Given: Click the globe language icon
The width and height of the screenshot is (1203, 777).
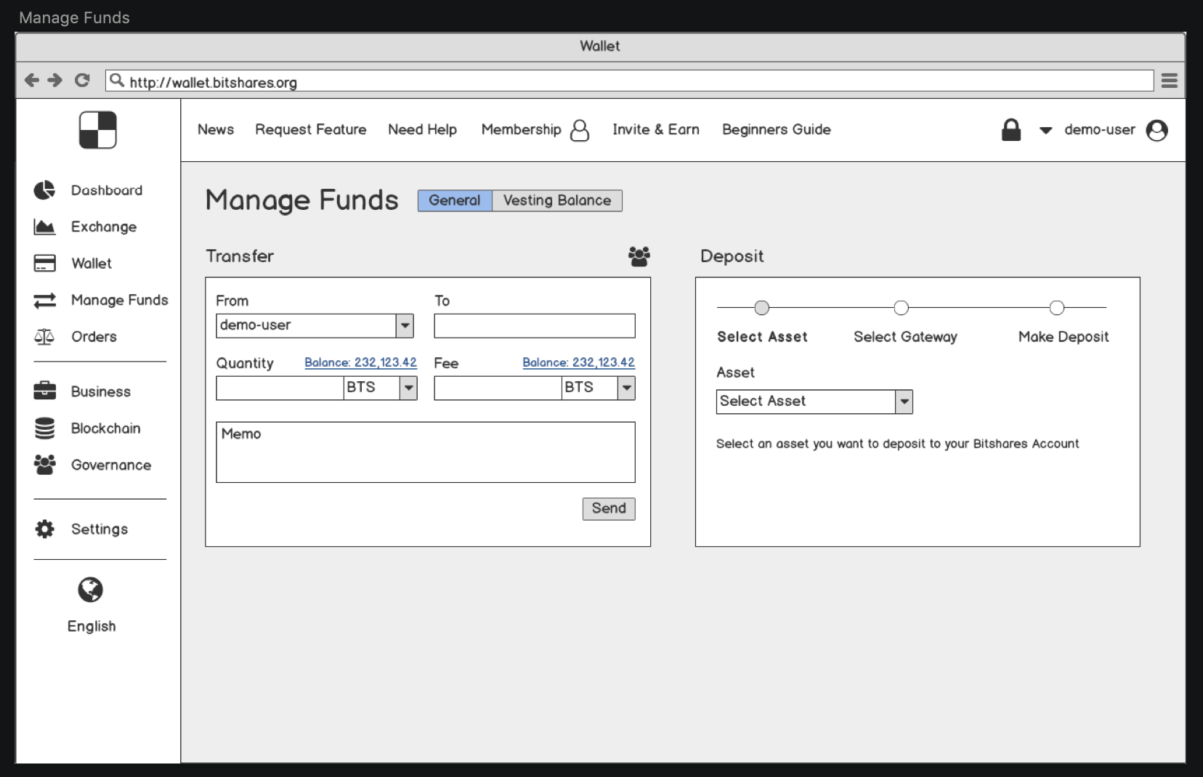Looking at the screenshot, I should pyautogui.click(x=91, y=590).
